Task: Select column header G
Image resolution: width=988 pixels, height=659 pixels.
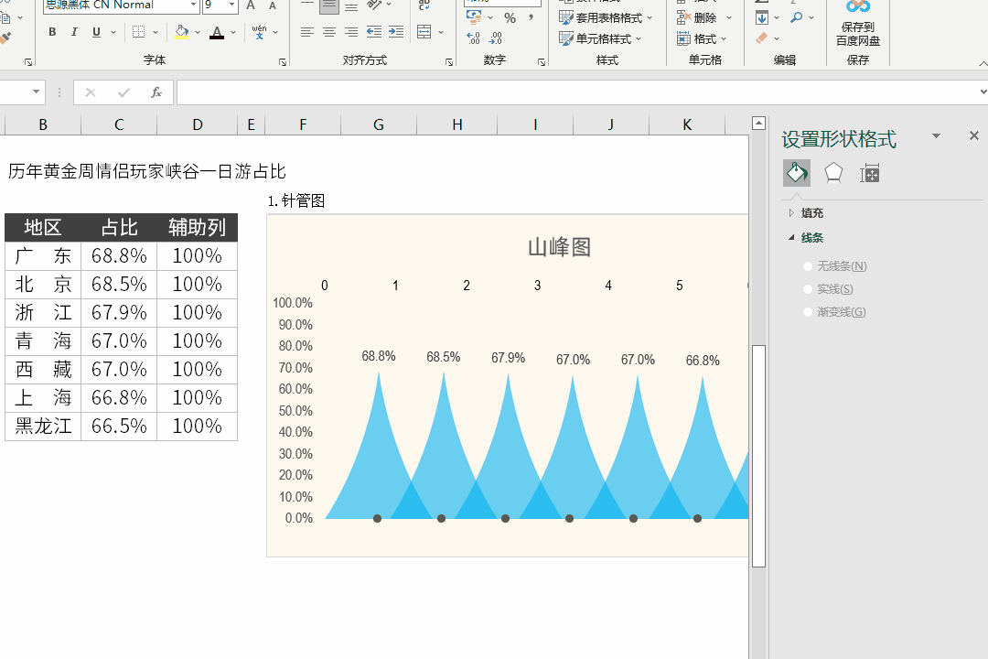Action: pyautogui.click(x=379, y=124)
